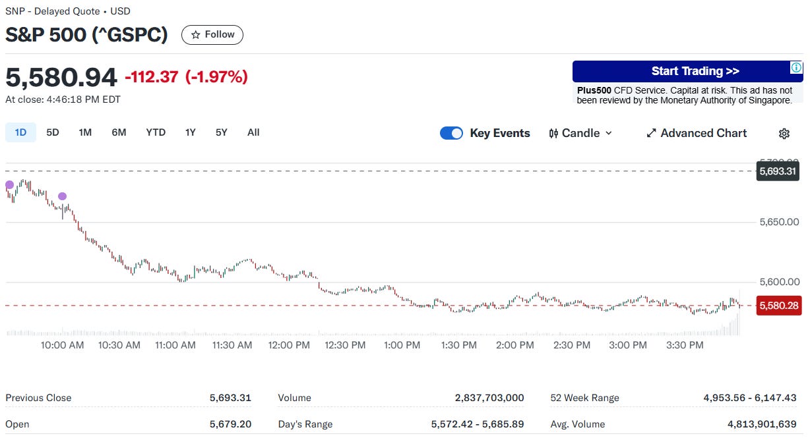Click the chart settings gear icon
The width and height of the screenshot is (810, 438).
[x=784, y=134]
